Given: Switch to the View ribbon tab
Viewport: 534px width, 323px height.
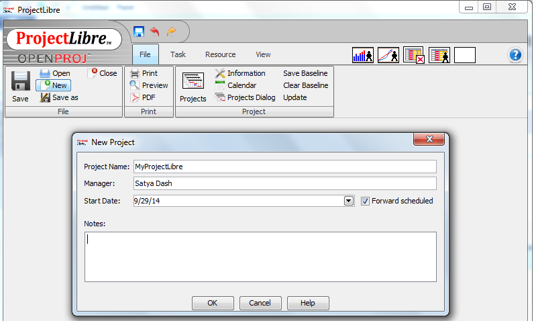Looking at the screenshot, I should (263, 54).
